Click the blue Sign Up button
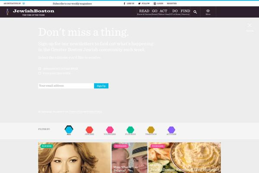Screen dimensions: 259x173 (x=101, y=86)
